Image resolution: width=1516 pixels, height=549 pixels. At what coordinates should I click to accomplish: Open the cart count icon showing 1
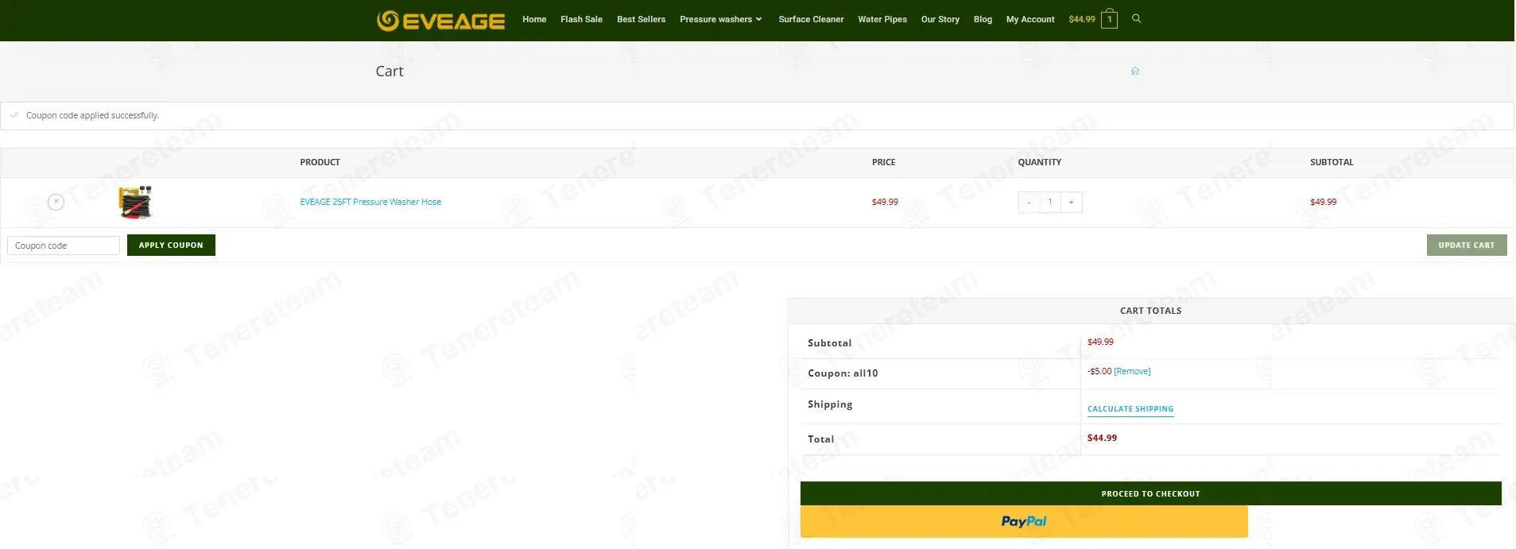[1109, 19]
